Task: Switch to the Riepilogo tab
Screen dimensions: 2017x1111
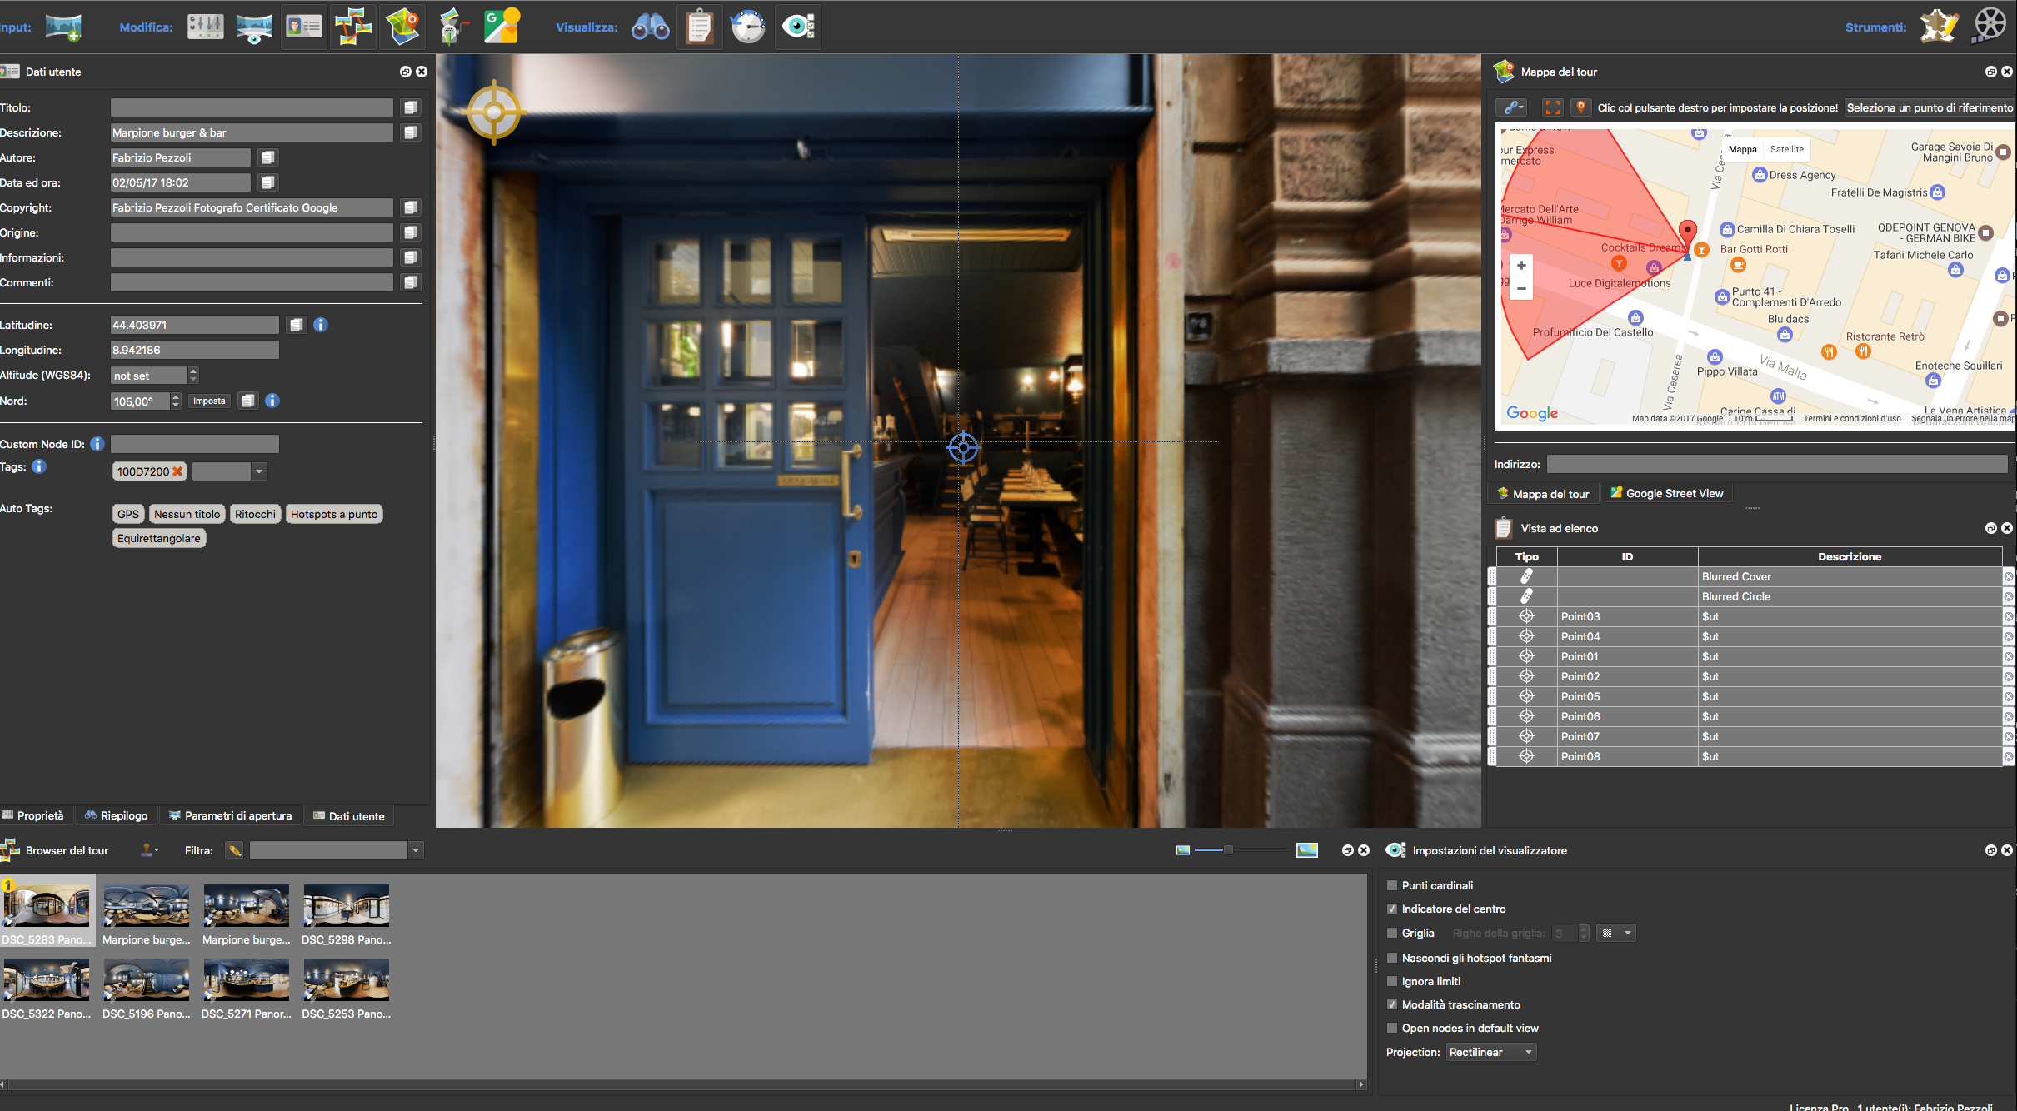Action: pos(116,816)
